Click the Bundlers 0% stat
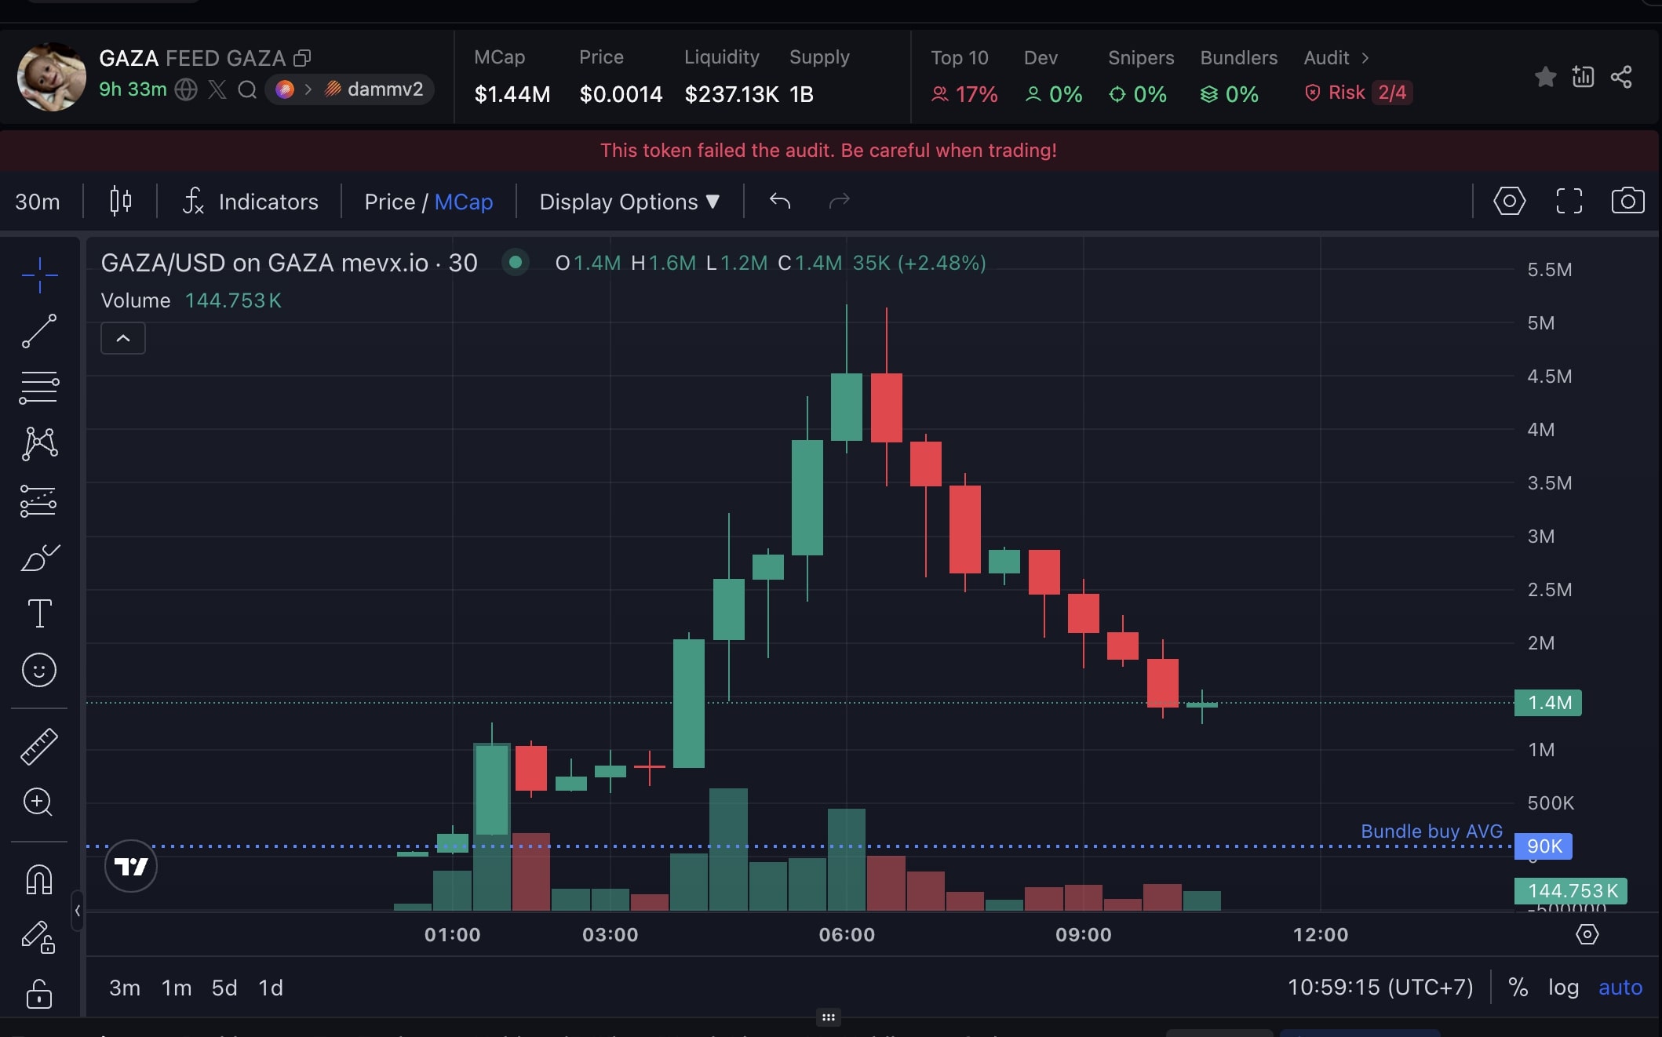 coord(1238,77)
